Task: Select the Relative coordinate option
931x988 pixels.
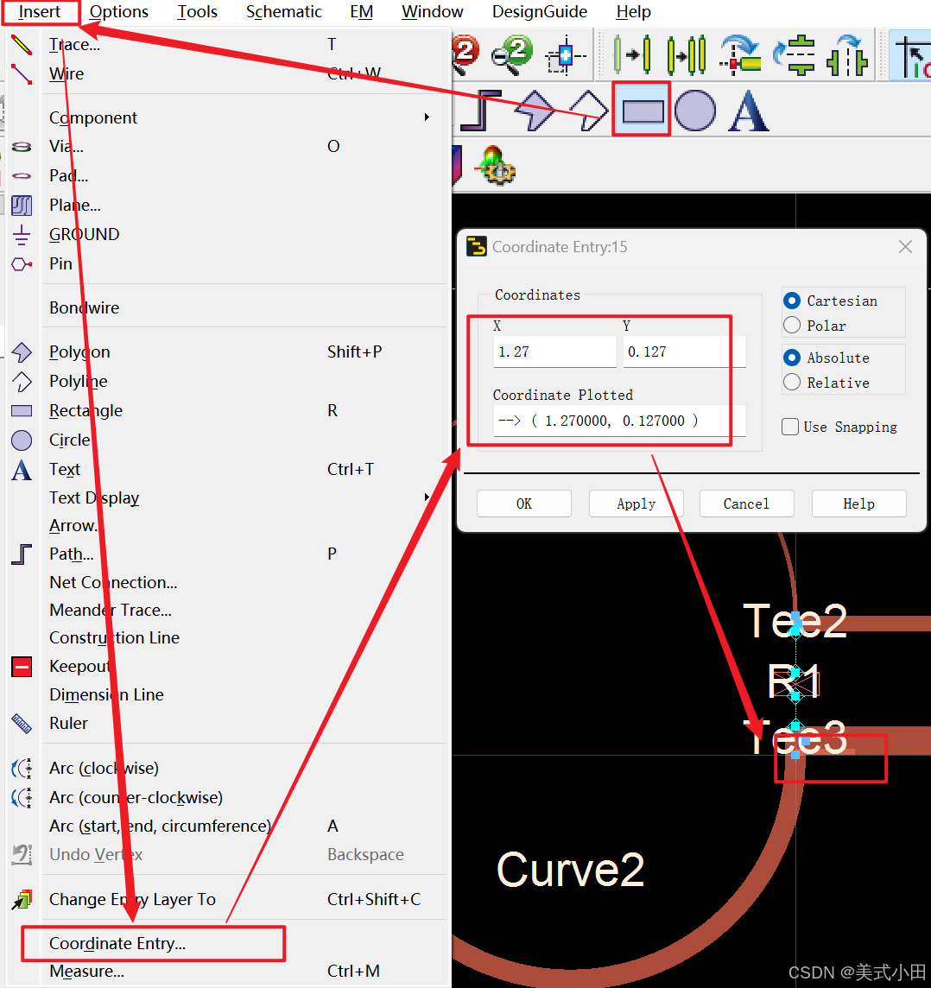Action: [792, 382]
